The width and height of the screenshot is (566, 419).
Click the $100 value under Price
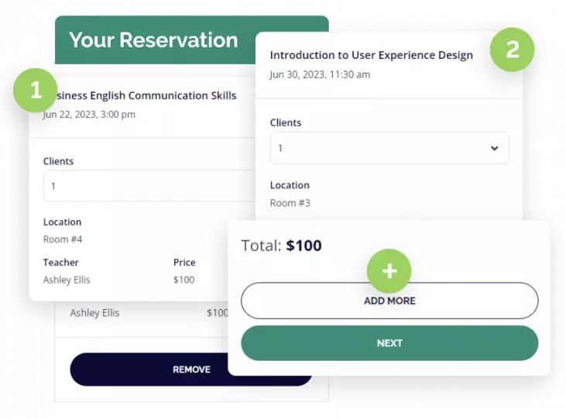(184, 280)
